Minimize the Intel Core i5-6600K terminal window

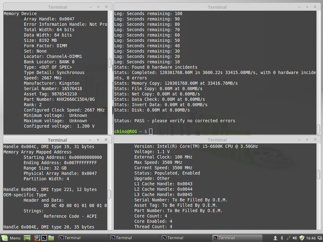299,140
